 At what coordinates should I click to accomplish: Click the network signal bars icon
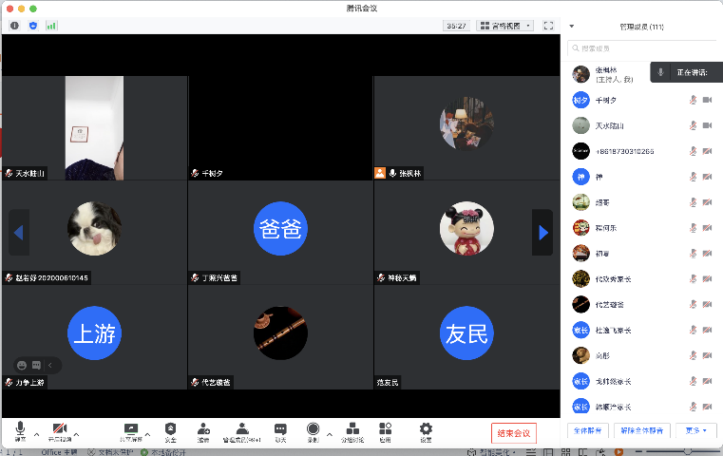tap(51, 26)
